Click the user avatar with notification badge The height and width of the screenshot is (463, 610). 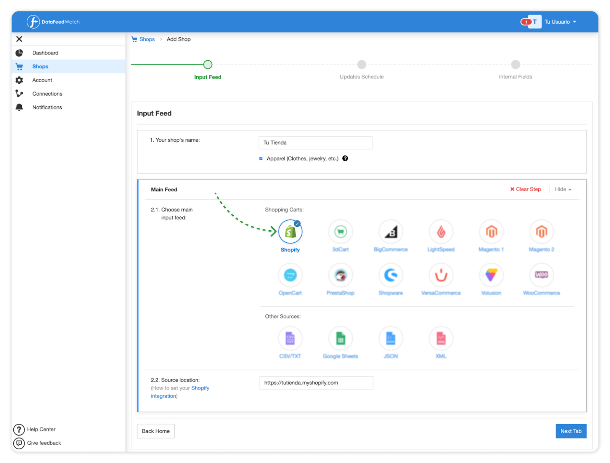[x=531, y=22]
